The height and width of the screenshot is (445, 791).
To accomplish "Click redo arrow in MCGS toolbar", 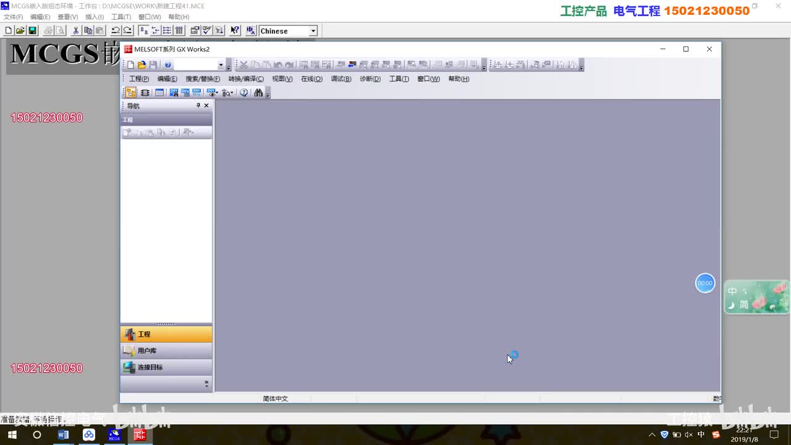I will [127, 31].
